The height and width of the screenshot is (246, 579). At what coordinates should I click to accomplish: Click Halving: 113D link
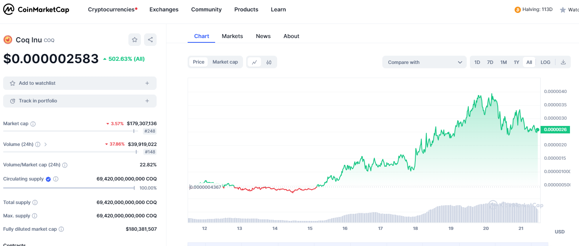(537, 9)
